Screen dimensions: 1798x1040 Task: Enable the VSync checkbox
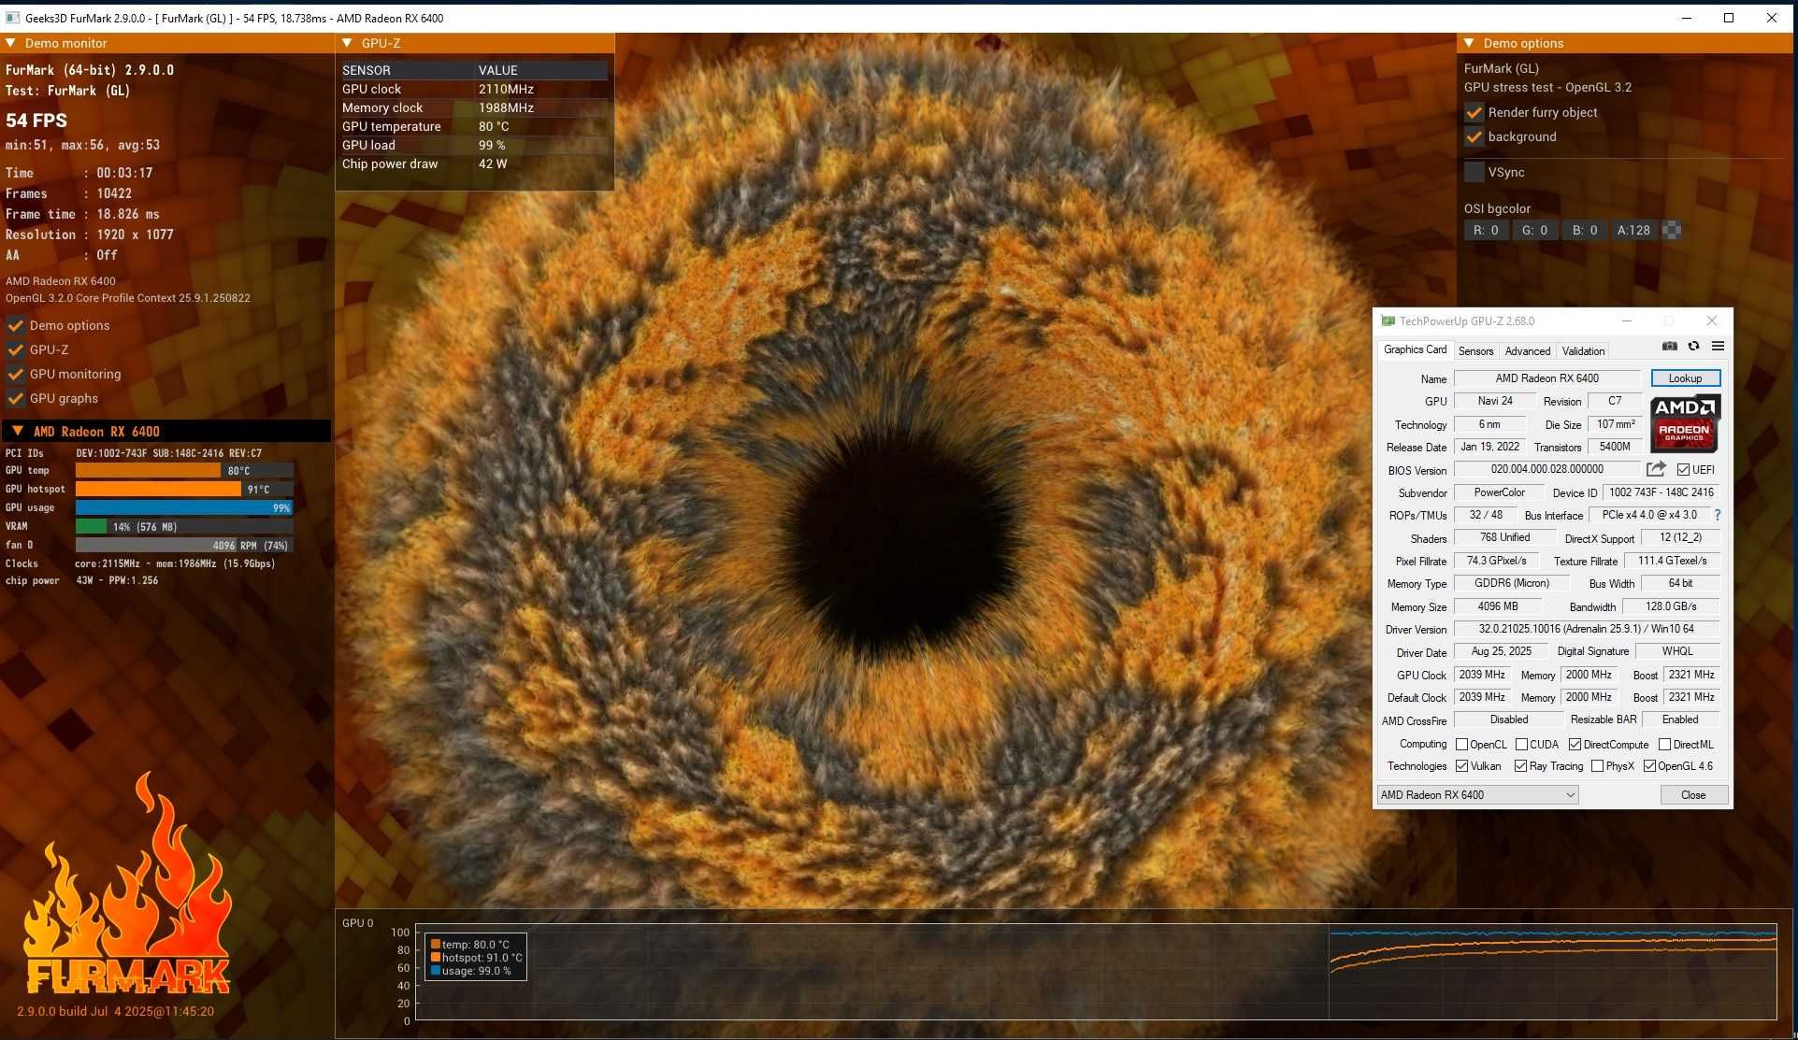pos(1474,172)
